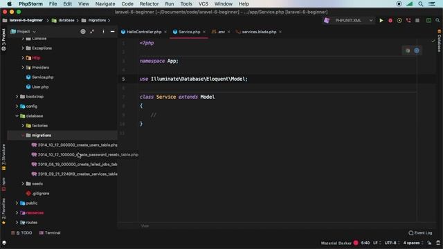The width and height of the screenshot is (443, 249).
Task: Click LF line separator in status bar
Action: coord(377,243)
